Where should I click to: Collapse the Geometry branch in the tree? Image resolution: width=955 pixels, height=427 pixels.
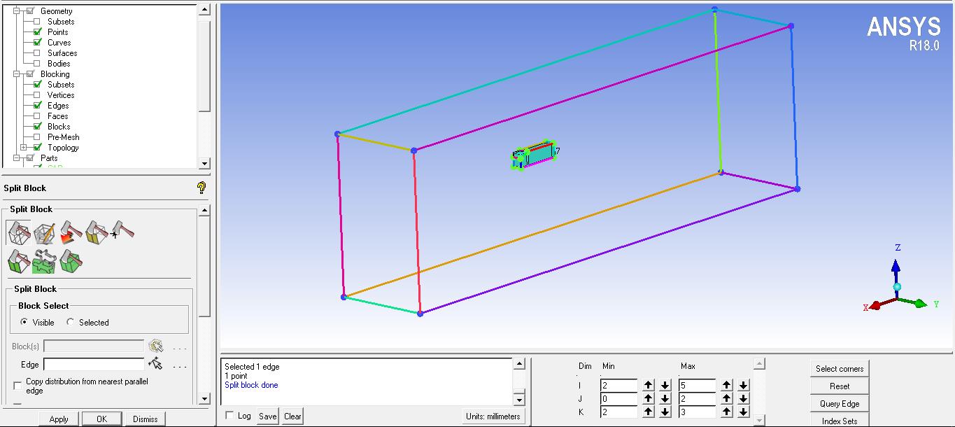click(17, 11)
